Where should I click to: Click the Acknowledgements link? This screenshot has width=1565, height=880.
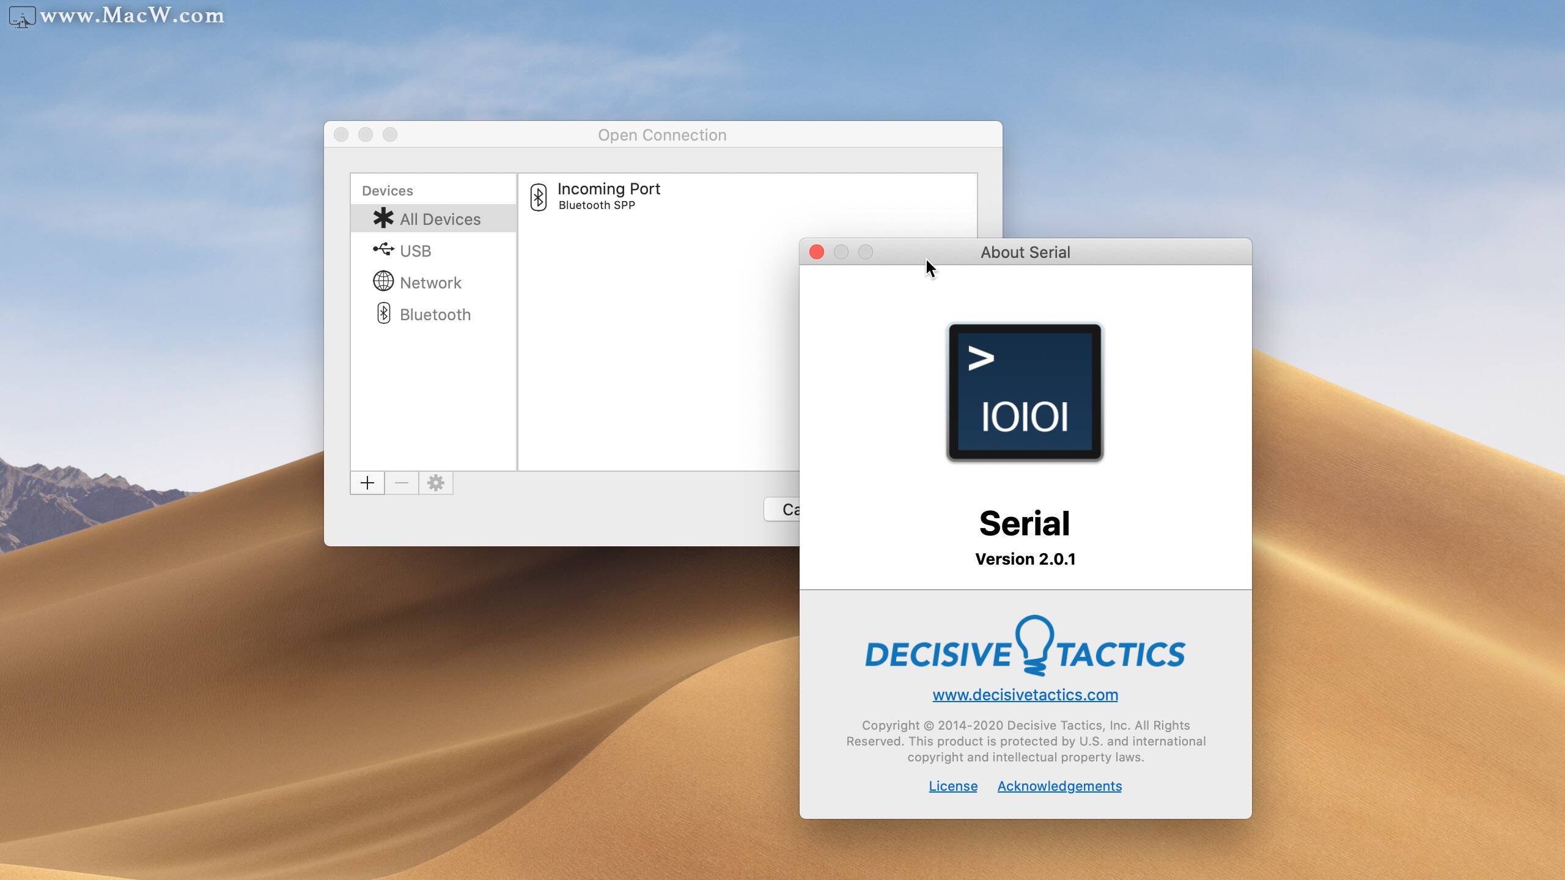(x=1059, y=785)
